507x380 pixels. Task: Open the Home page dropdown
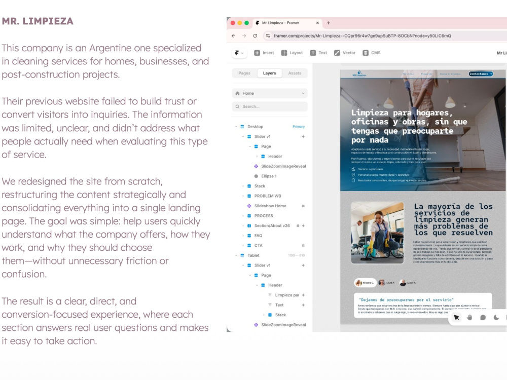[270, 93]
